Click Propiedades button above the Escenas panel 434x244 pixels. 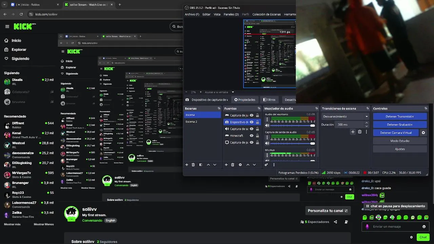(244, 100)
